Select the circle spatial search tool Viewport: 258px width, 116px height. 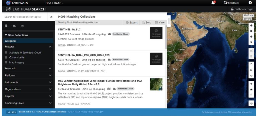click(251, 36)
